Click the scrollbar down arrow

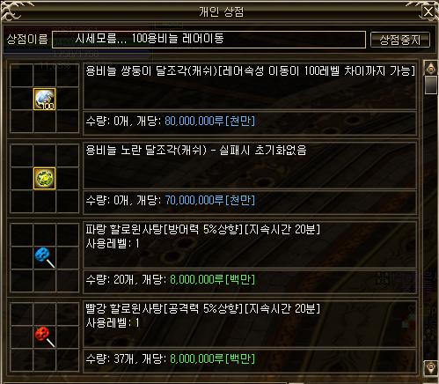tap(431, 367)
